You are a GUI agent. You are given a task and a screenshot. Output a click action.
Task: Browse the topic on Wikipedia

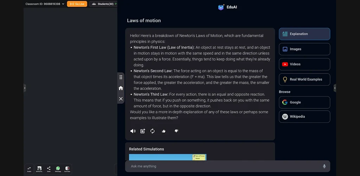click(x=304, y=117)
